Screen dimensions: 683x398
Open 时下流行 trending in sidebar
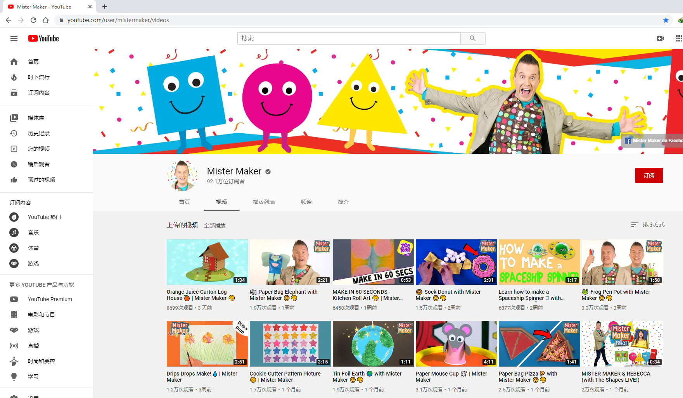click(47, 77)
